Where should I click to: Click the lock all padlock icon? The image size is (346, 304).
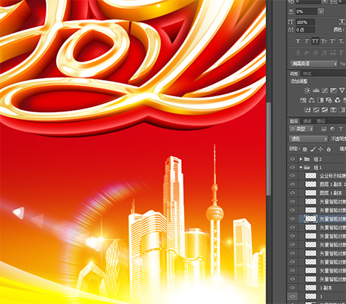coord(329,149)
